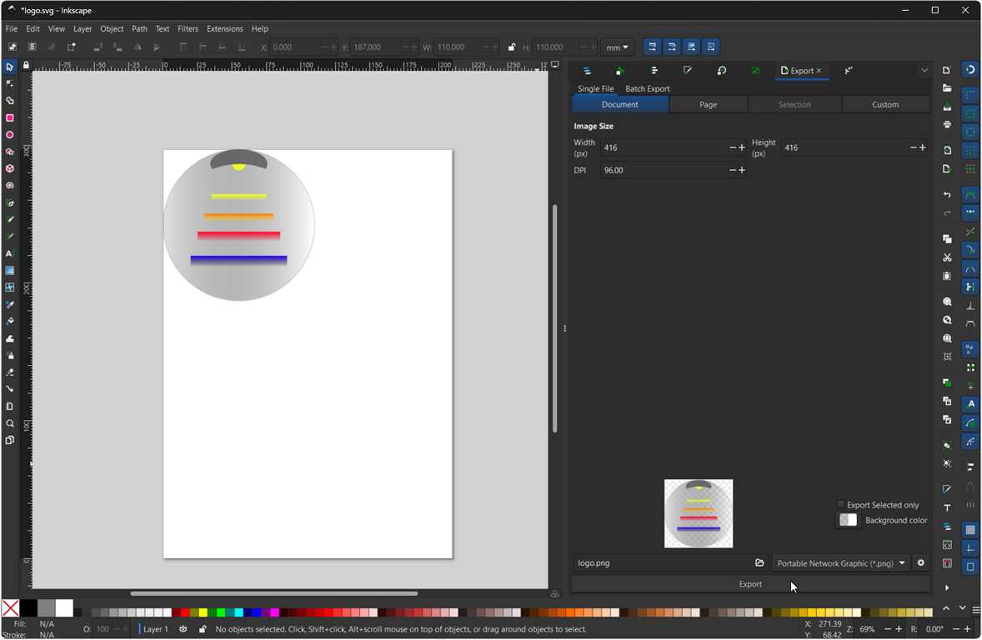Viewport: 982px width, 640px height.
Task: Open the PNG file format dropdown
Action: [841, 563]
